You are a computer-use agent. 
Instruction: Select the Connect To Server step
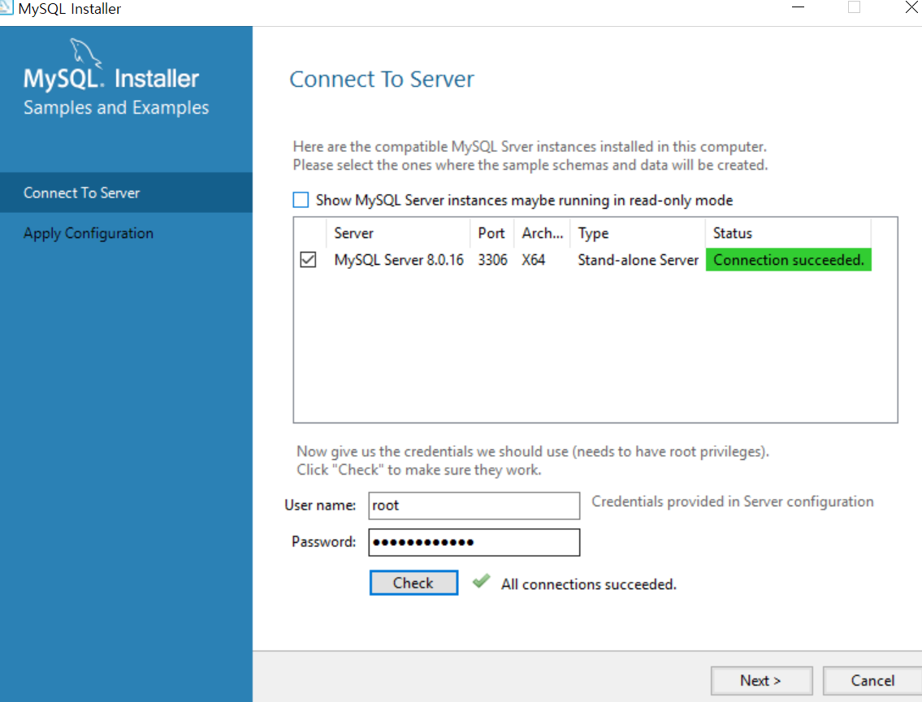pyautogui.click(x=127, y=193)
